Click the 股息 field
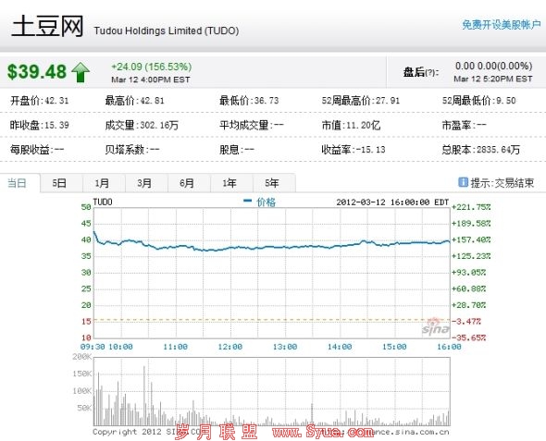546x441 pixels. point(237,150)
